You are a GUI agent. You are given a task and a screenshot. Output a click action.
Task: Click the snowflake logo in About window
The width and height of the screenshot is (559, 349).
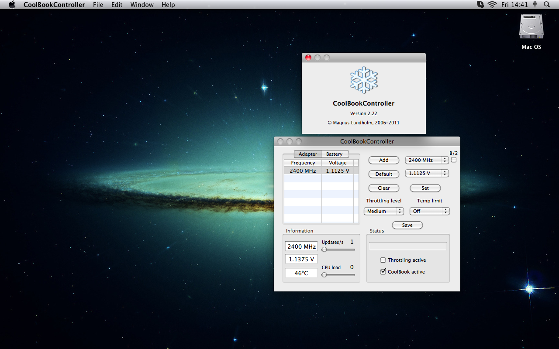(x=364, y=80)
